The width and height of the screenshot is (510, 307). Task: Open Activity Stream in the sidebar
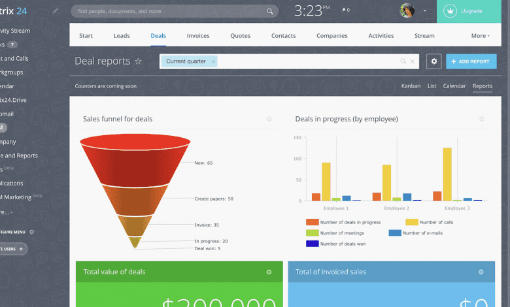point(15,31)
